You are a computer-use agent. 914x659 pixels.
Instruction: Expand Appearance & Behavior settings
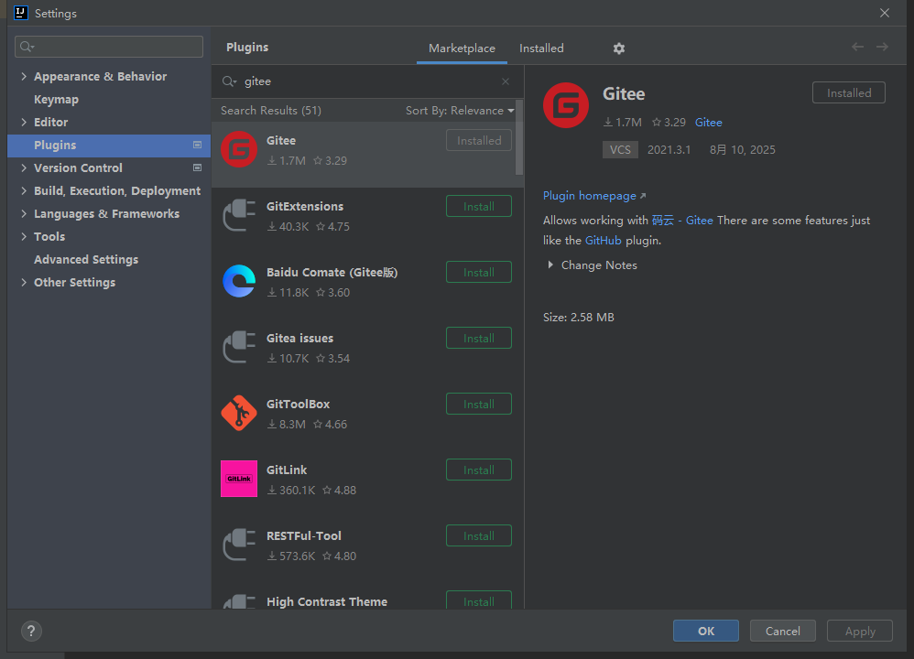tap(24, 76)
